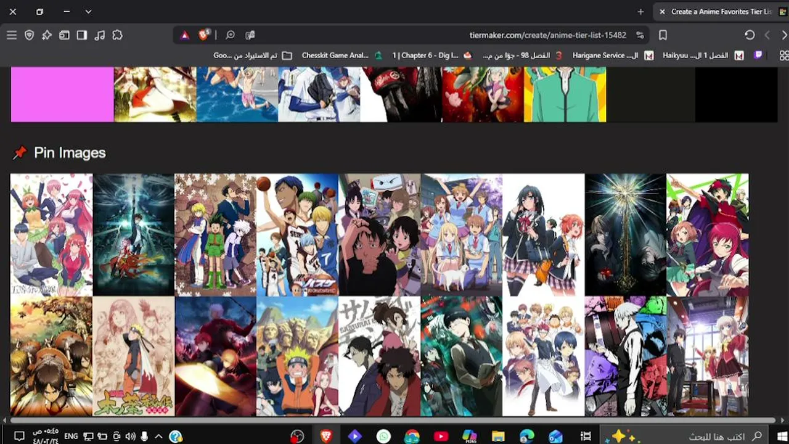789x444 pixels.
Task: Select the Death Note poster
Action: coord(626,235)
